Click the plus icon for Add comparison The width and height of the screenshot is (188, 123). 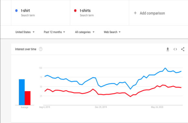[x=135, y=13]
